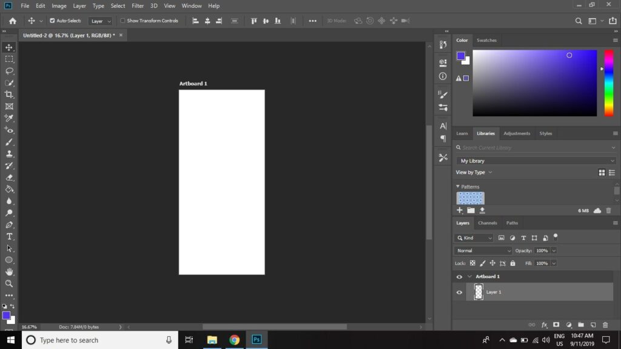Switch to the Adjustments tab
The height and width of the screenshot is (349, 621).
[517, 133]
